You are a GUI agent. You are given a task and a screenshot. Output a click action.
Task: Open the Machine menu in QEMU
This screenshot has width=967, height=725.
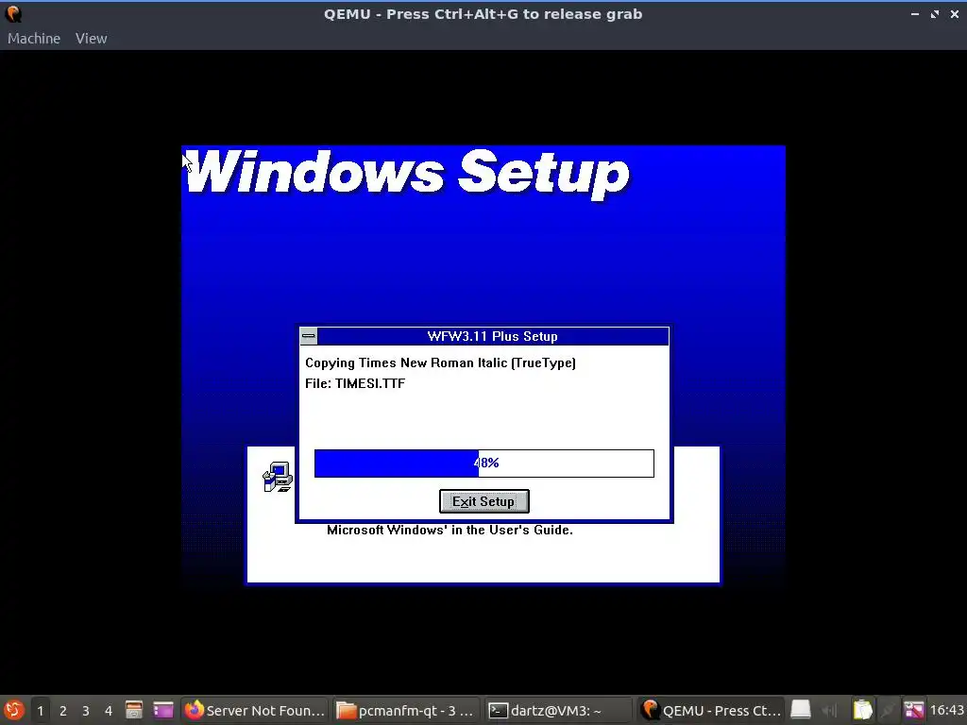(34, 38)
